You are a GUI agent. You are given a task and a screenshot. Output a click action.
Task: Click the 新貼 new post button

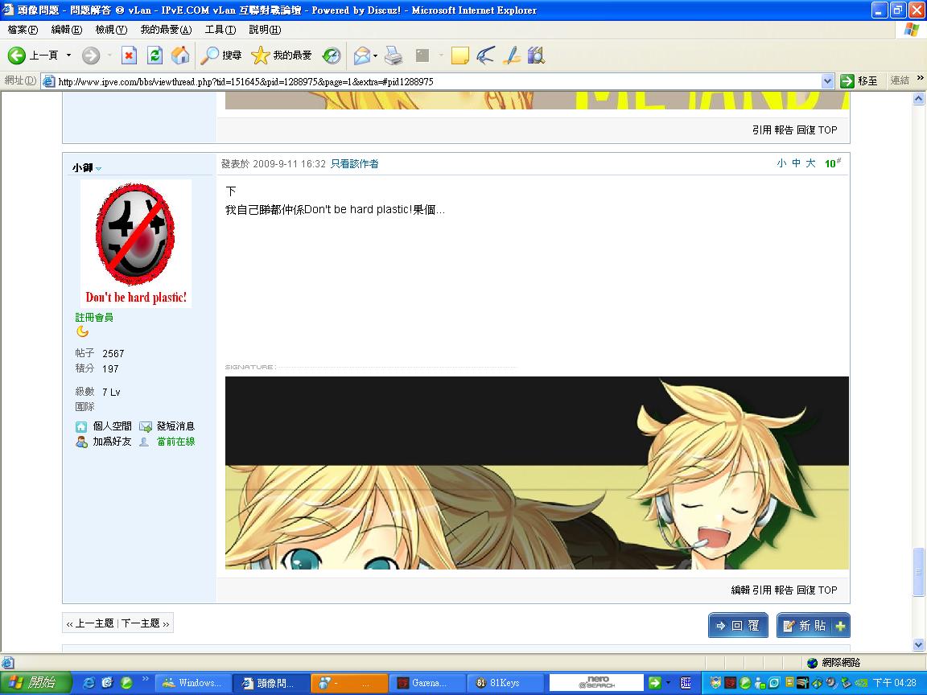pyautogui.click(x=813, y=625)
